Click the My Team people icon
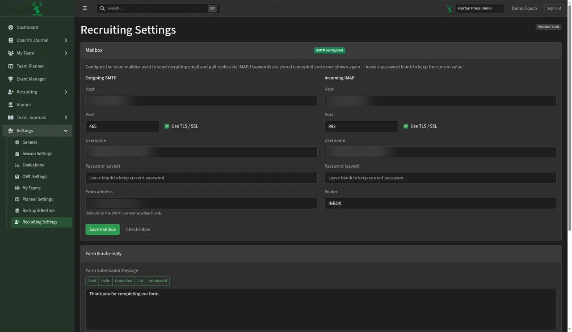 pyautogui.click(x=11, y=53)
